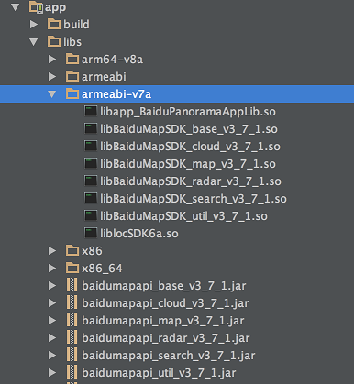Click the app module folder icon
The height and width of the screenshot is (384, 354).
36,7
